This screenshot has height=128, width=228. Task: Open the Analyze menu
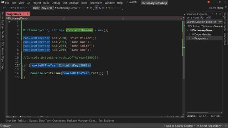point(74,3)
